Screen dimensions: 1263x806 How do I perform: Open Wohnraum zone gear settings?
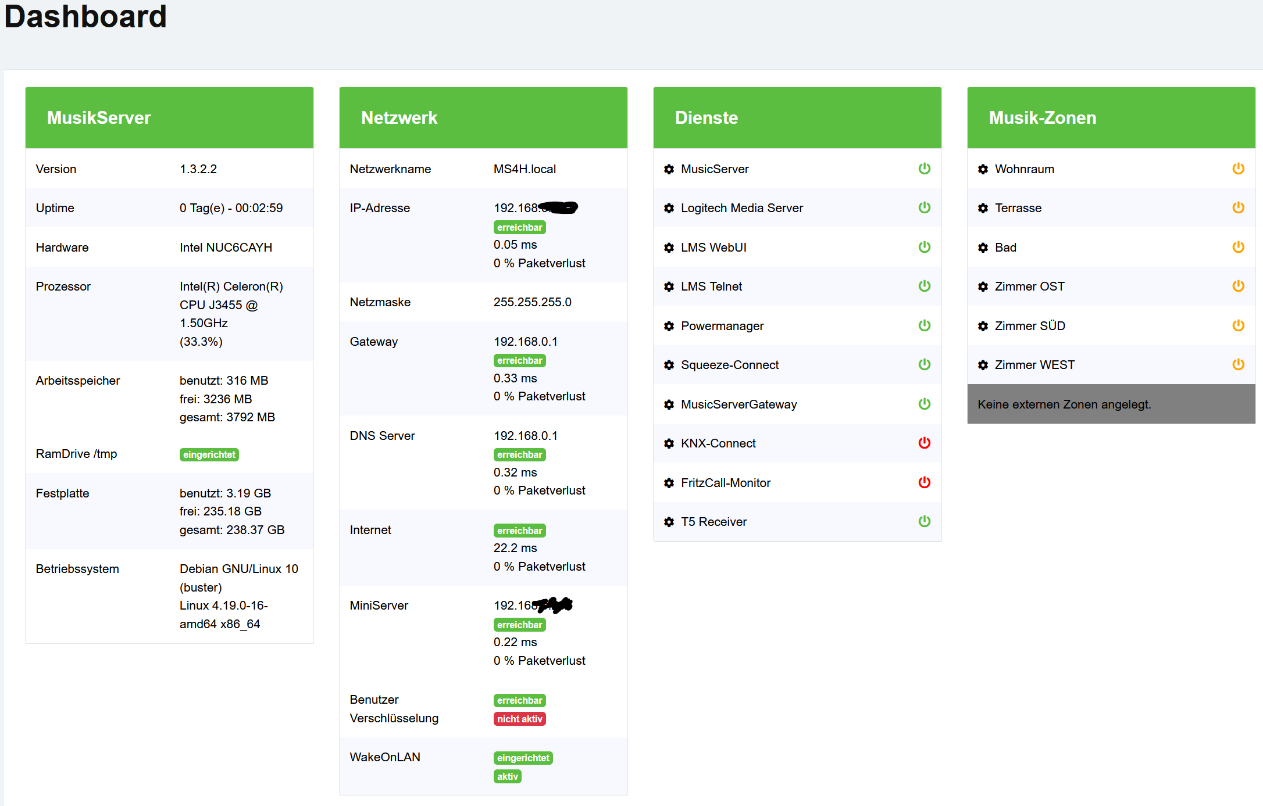point(983,169)
